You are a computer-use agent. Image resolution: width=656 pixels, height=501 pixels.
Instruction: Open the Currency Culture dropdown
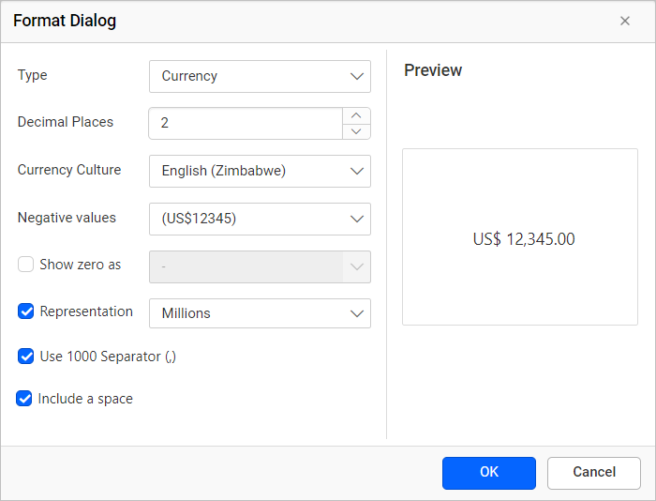(x=260, y=171)
